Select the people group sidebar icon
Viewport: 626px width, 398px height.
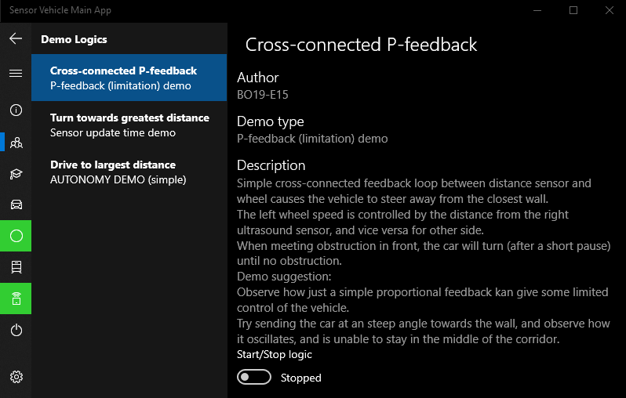(x=16, y=142)
